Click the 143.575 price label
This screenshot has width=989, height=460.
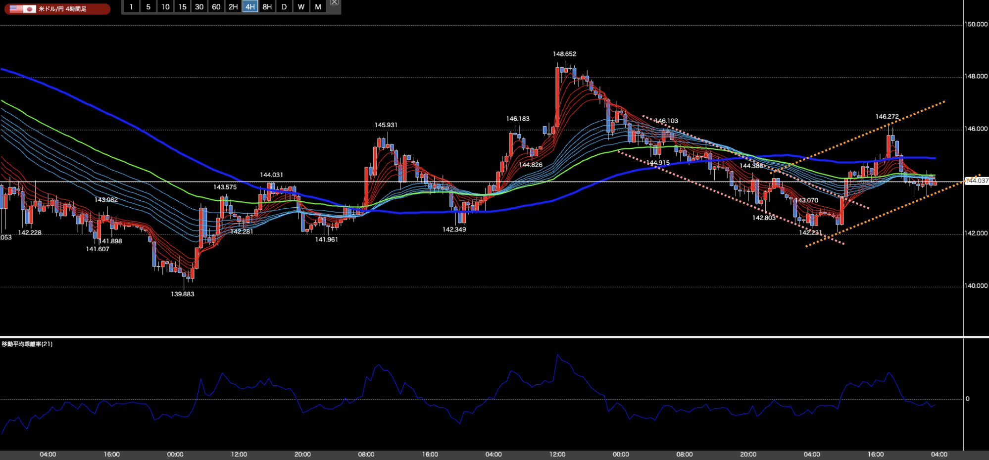point(225,187)
